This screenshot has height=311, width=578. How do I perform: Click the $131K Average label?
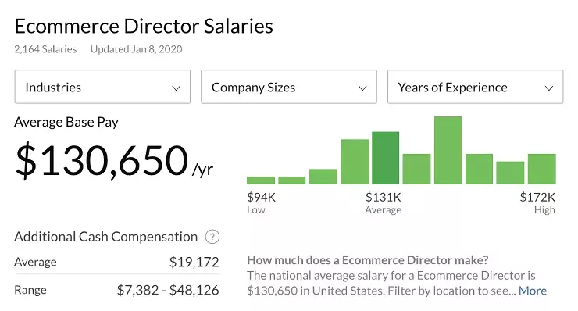[x=384, y=203]
